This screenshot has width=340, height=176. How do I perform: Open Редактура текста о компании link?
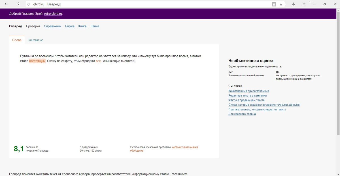(x=247, y=95)
